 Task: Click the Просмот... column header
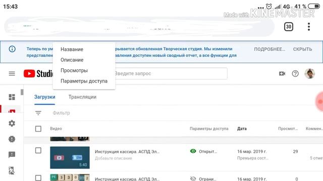click(x=288, y=129)
